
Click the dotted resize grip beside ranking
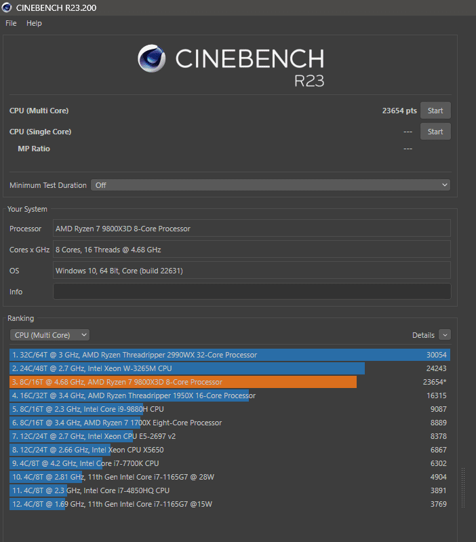(x=463, y=488)
